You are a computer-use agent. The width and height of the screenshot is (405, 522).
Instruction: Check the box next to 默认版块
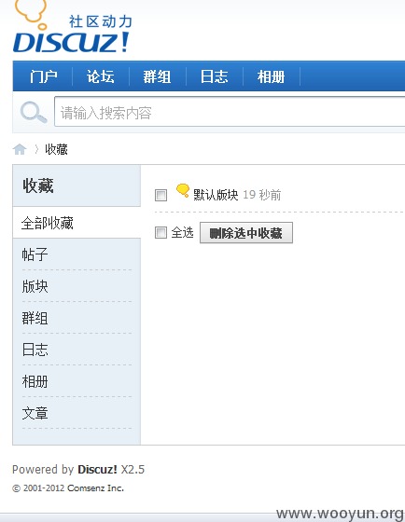click(161, 195)
